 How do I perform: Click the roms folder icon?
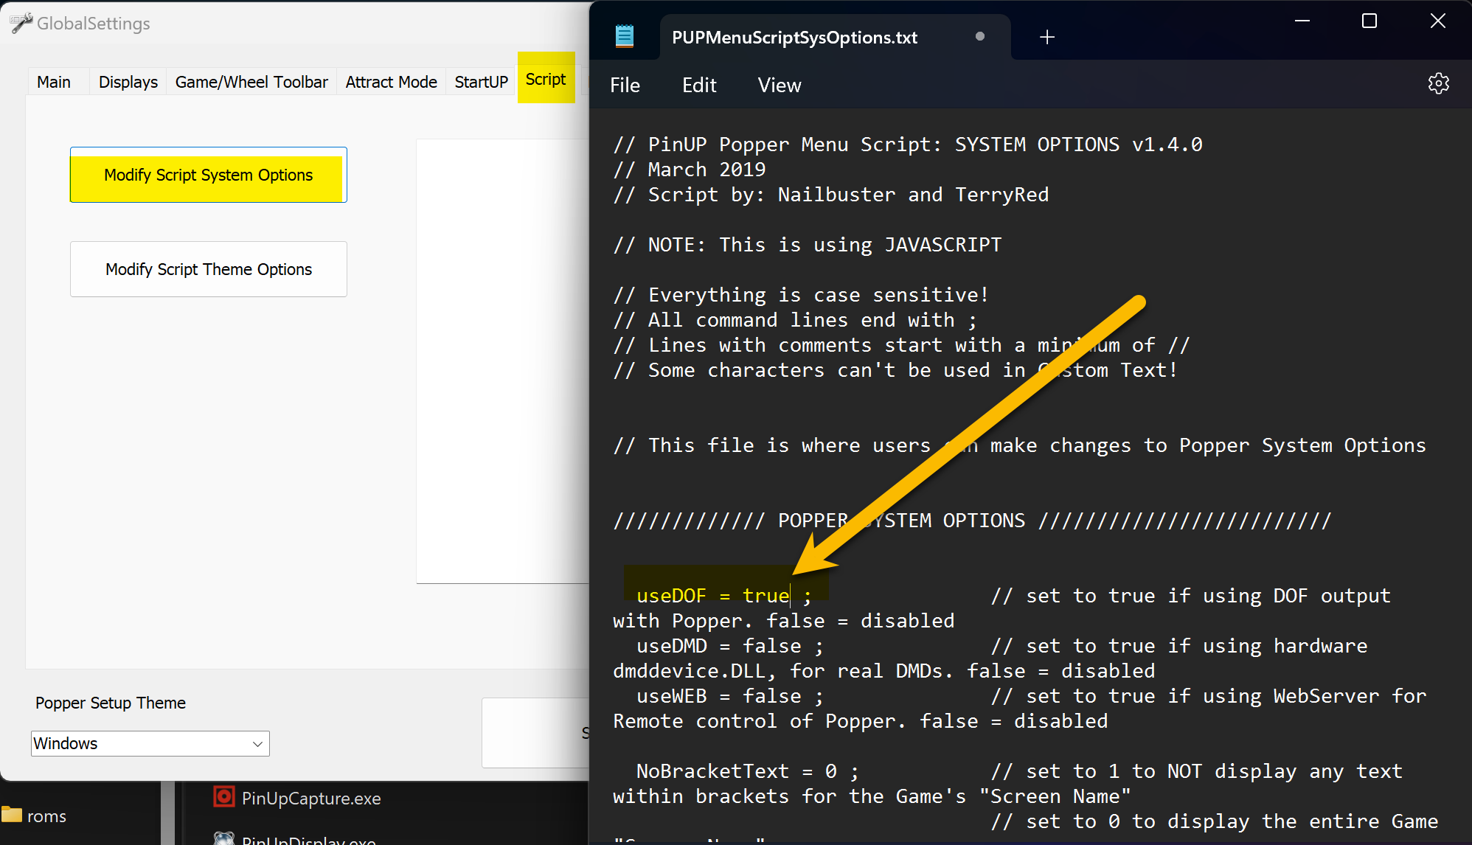click(12, 815)
